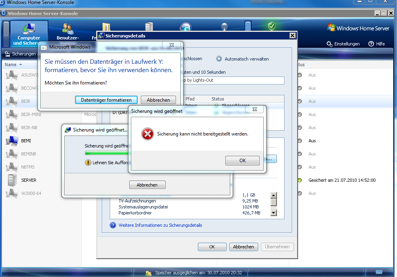Click the storage balanced status bar icon
Image resolution: width=397 pixels, height=277 pixels.
point(148,273)
